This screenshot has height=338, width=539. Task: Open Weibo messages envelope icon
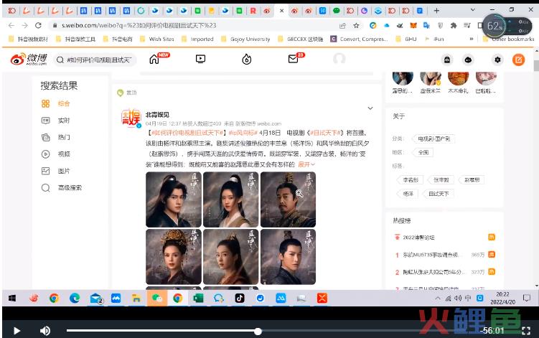294,59
